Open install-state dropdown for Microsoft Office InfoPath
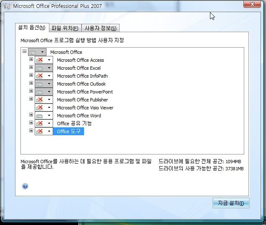Viewport: 266px width, 225px height. point(44,76)
